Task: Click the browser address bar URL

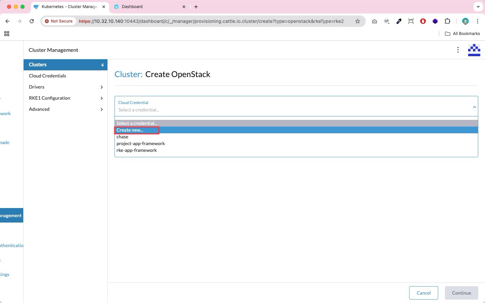Action: [211, 21]
